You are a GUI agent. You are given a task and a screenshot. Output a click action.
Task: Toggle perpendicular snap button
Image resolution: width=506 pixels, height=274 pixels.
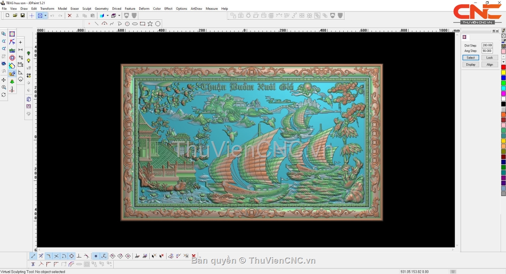coord(79,256)
